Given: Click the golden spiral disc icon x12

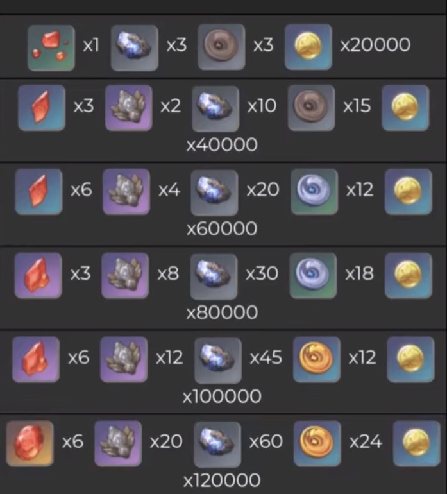Looking at the screenshot, I should tap(317, 359).
